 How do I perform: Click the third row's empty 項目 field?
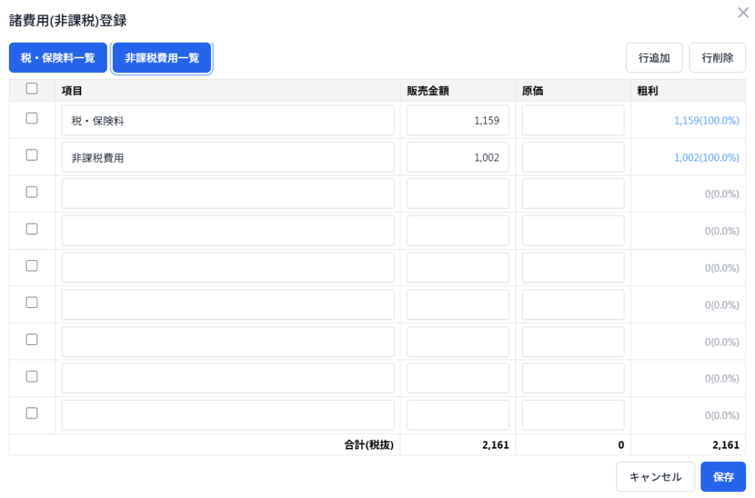click(x=228, y=194)
